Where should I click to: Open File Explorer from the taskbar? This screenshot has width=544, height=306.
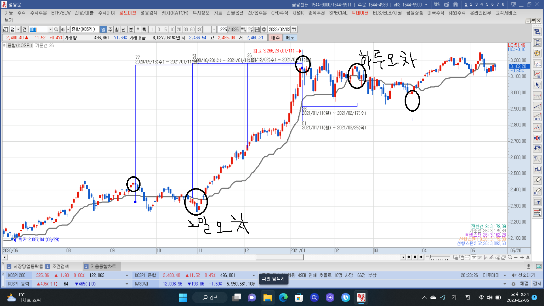click(267, 297)
